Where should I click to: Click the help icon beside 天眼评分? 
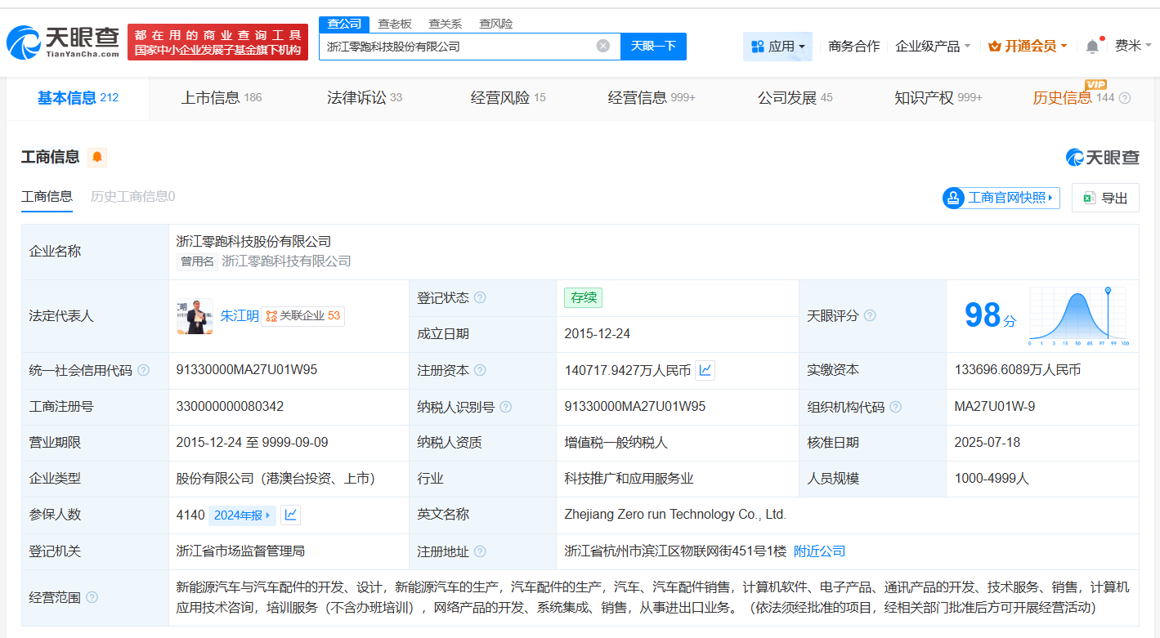[869, 316]
